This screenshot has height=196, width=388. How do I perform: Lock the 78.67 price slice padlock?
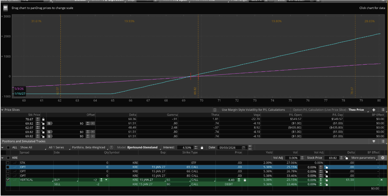coord(43,119)
